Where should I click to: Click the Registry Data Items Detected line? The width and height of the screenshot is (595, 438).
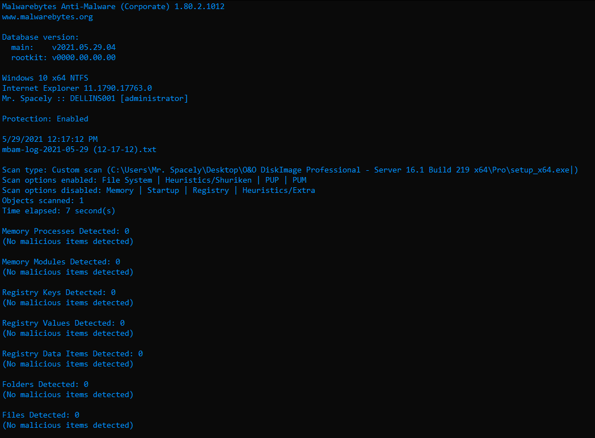(x=73, y=353)
